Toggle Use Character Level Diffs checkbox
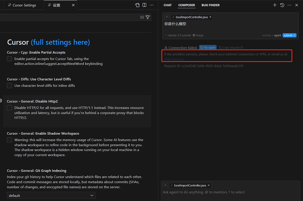Viewport: 303px width, 201px height. 9,86
